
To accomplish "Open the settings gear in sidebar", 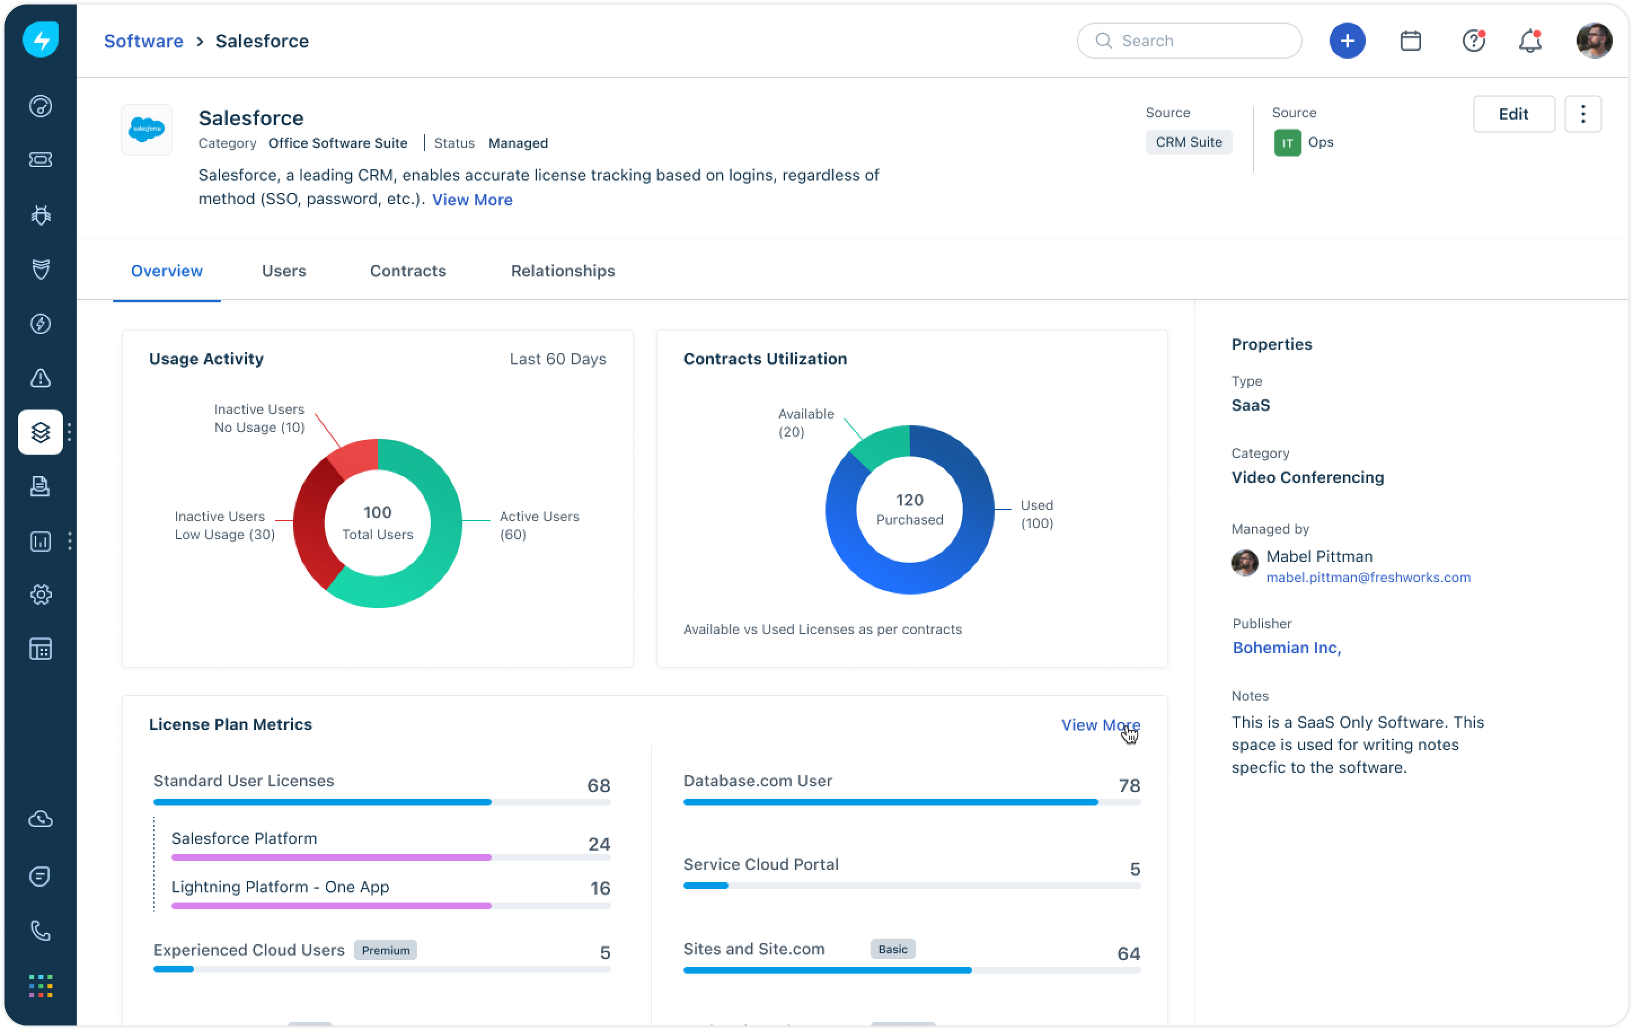I will click(x=41, y=595).
